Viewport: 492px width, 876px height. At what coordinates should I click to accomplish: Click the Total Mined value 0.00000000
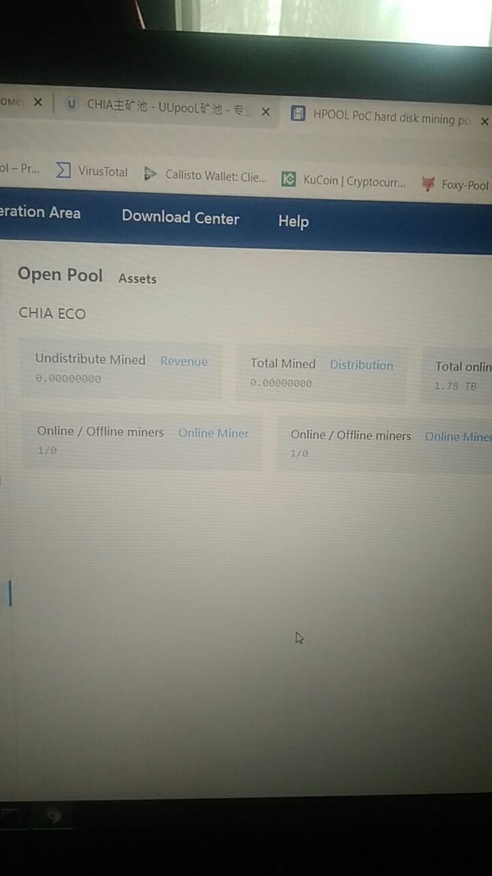coord(281,383)
